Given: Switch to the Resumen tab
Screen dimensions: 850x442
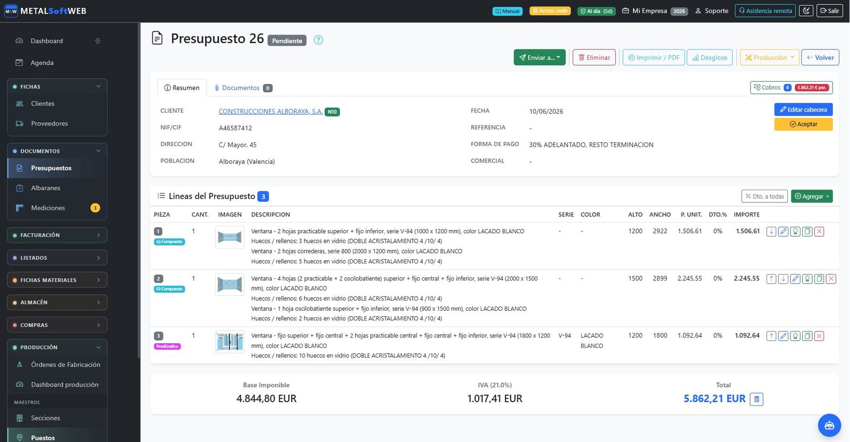Looking at the screenshot, I should [x=182, y=88].
